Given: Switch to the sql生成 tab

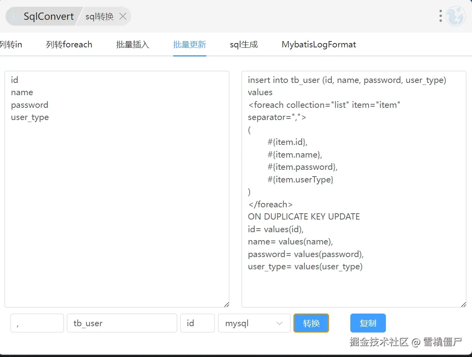Looking at the screenshot, I should [x=244, y=45].
